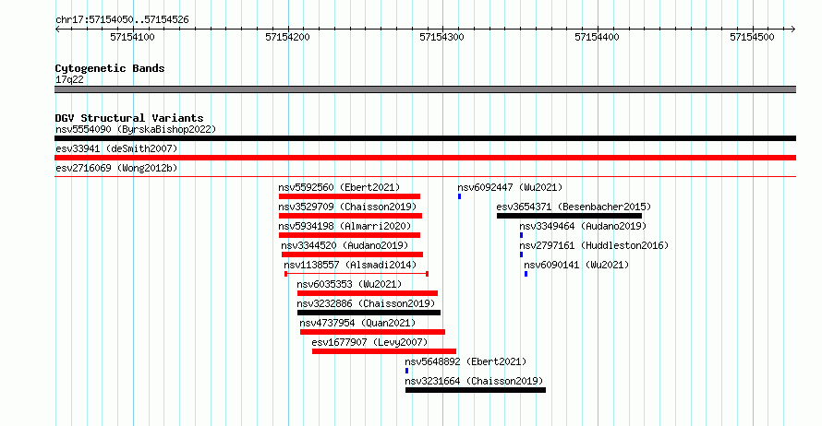
Task: Select the blue nsv6092447 insertion marker
Action: click(x=459, y=196)
